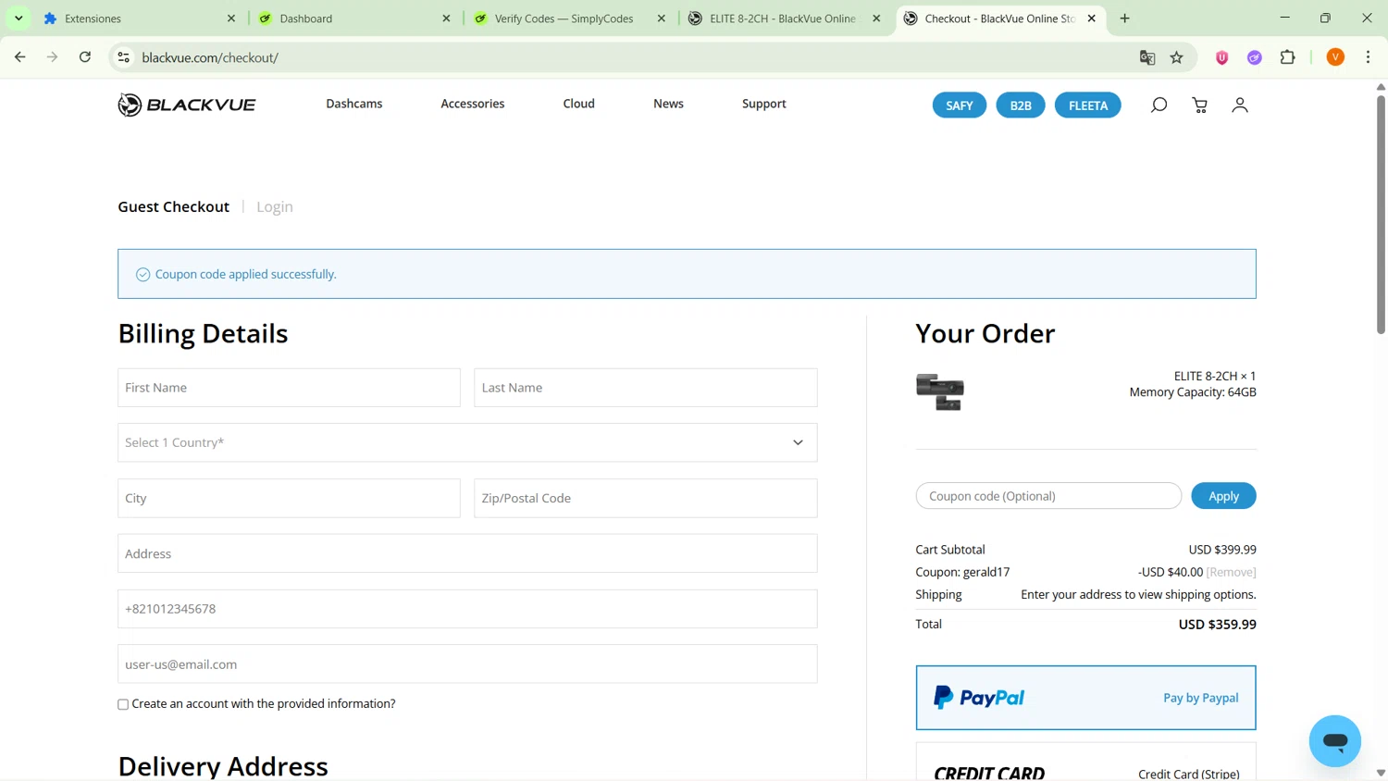
Task: Click the browser back arrow
Action: click(20, 57)
